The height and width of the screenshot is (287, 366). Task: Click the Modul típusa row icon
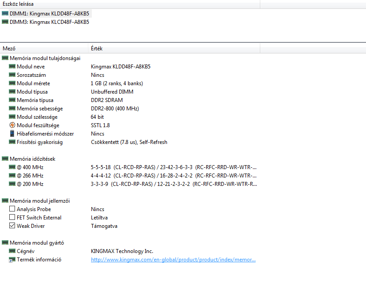click(12, 91)
